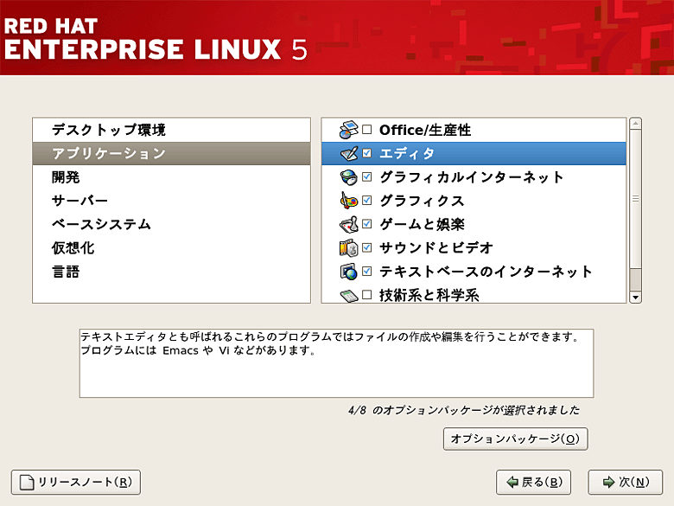
Task: Select the デスクトップ環境 category
Action: click(108, 130)
